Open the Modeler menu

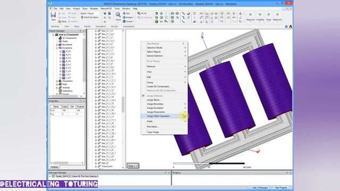(x=94, y=8)
